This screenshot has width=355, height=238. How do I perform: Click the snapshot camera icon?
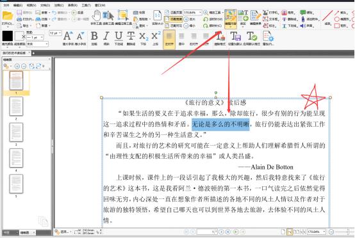(x=136, y=12)
